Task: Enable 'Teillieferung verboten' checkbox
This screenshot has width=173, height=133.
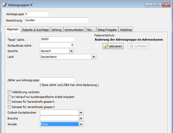Action: (x=10, y=92)
